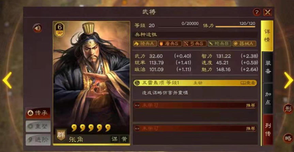
Task: Click the 骑兵A cavalry troop icon
Action: [145, 44]
